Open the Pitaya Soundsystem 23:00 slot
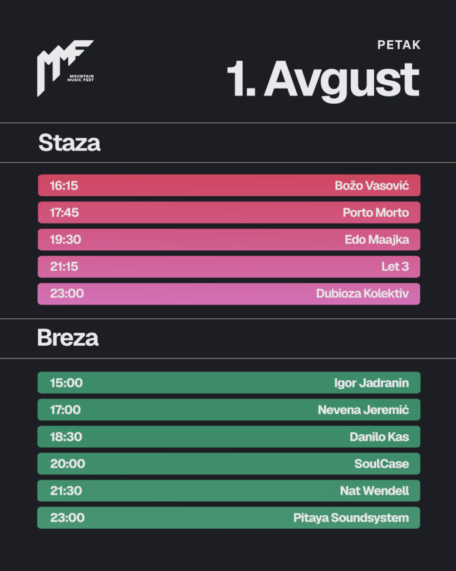 pyautogui.click(x=228, y=517)
